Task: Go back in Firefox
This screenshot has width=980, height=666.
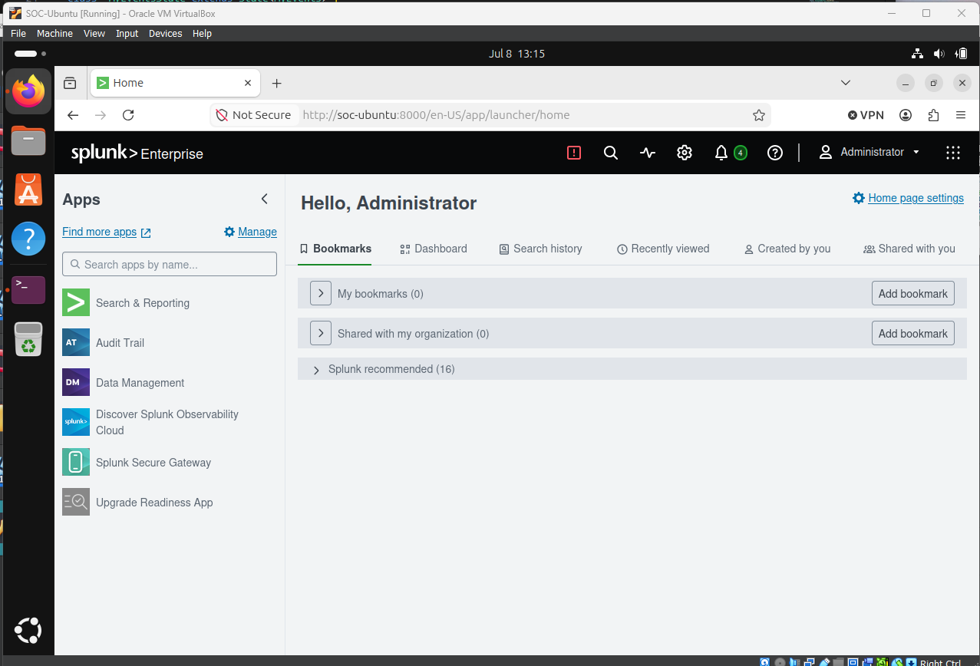Action: (73, 115)
